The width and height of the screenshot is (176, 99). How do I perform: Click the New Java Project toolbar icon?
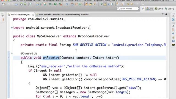pyautogui.click(x=72, y=4)
